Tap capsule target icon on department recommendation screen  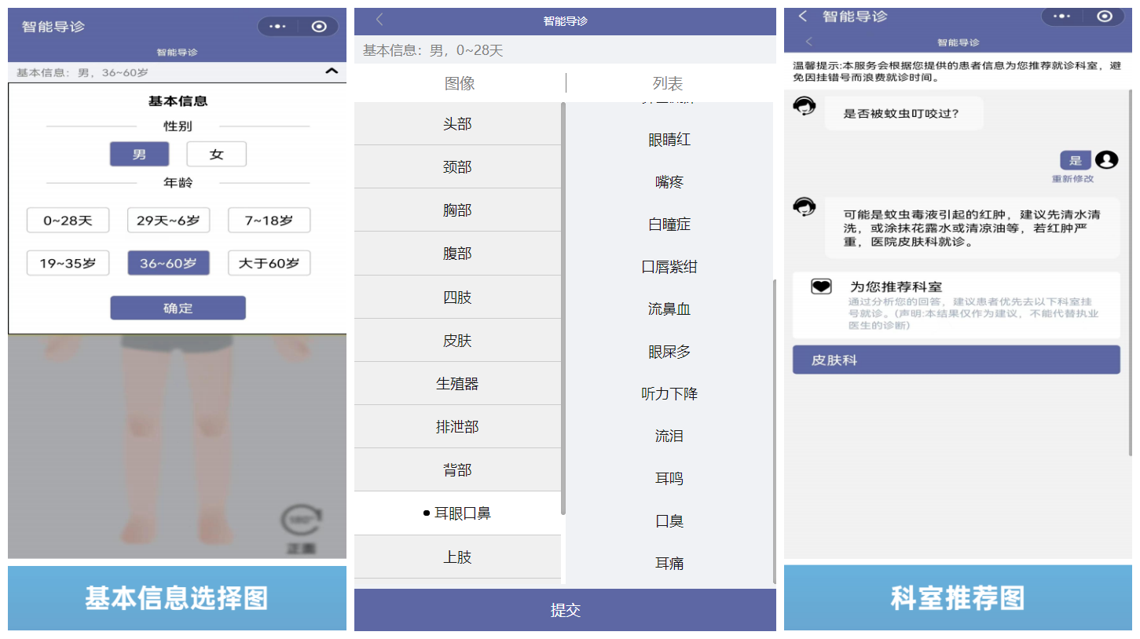[x=1105, y=16]
